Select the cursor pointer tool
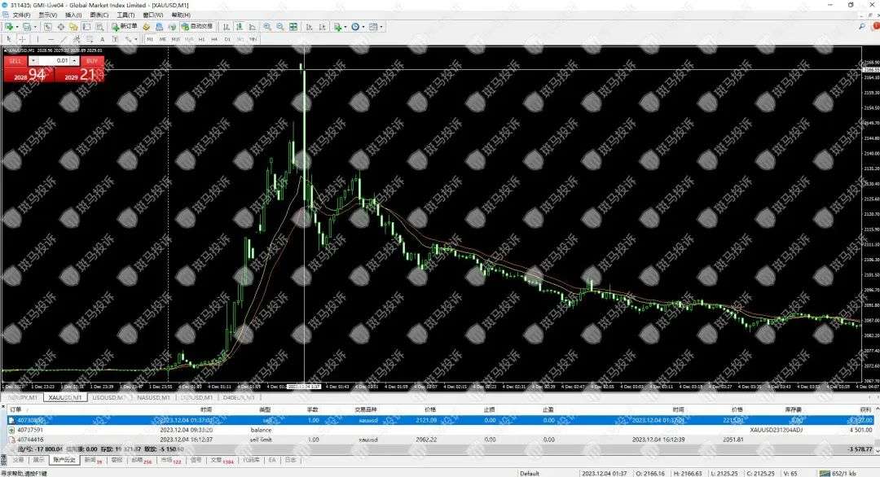Screen dimensions: 880x477 pyautogui.click(x=9, y=39)
